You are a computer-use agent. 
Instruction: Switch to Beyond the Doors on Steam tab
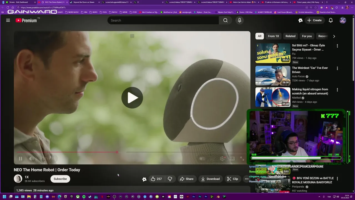pos(84,2)
